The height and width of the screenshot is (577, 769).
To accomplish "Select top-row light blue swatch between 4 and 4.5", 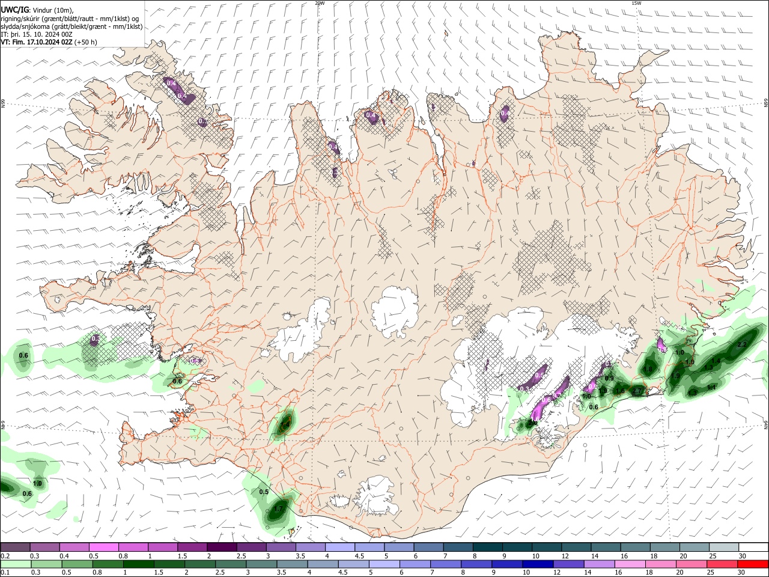I will point(340,547).
